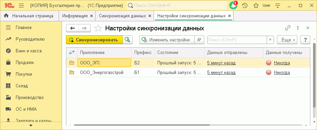
Task: Open help with the ? button
Action: 305,40
